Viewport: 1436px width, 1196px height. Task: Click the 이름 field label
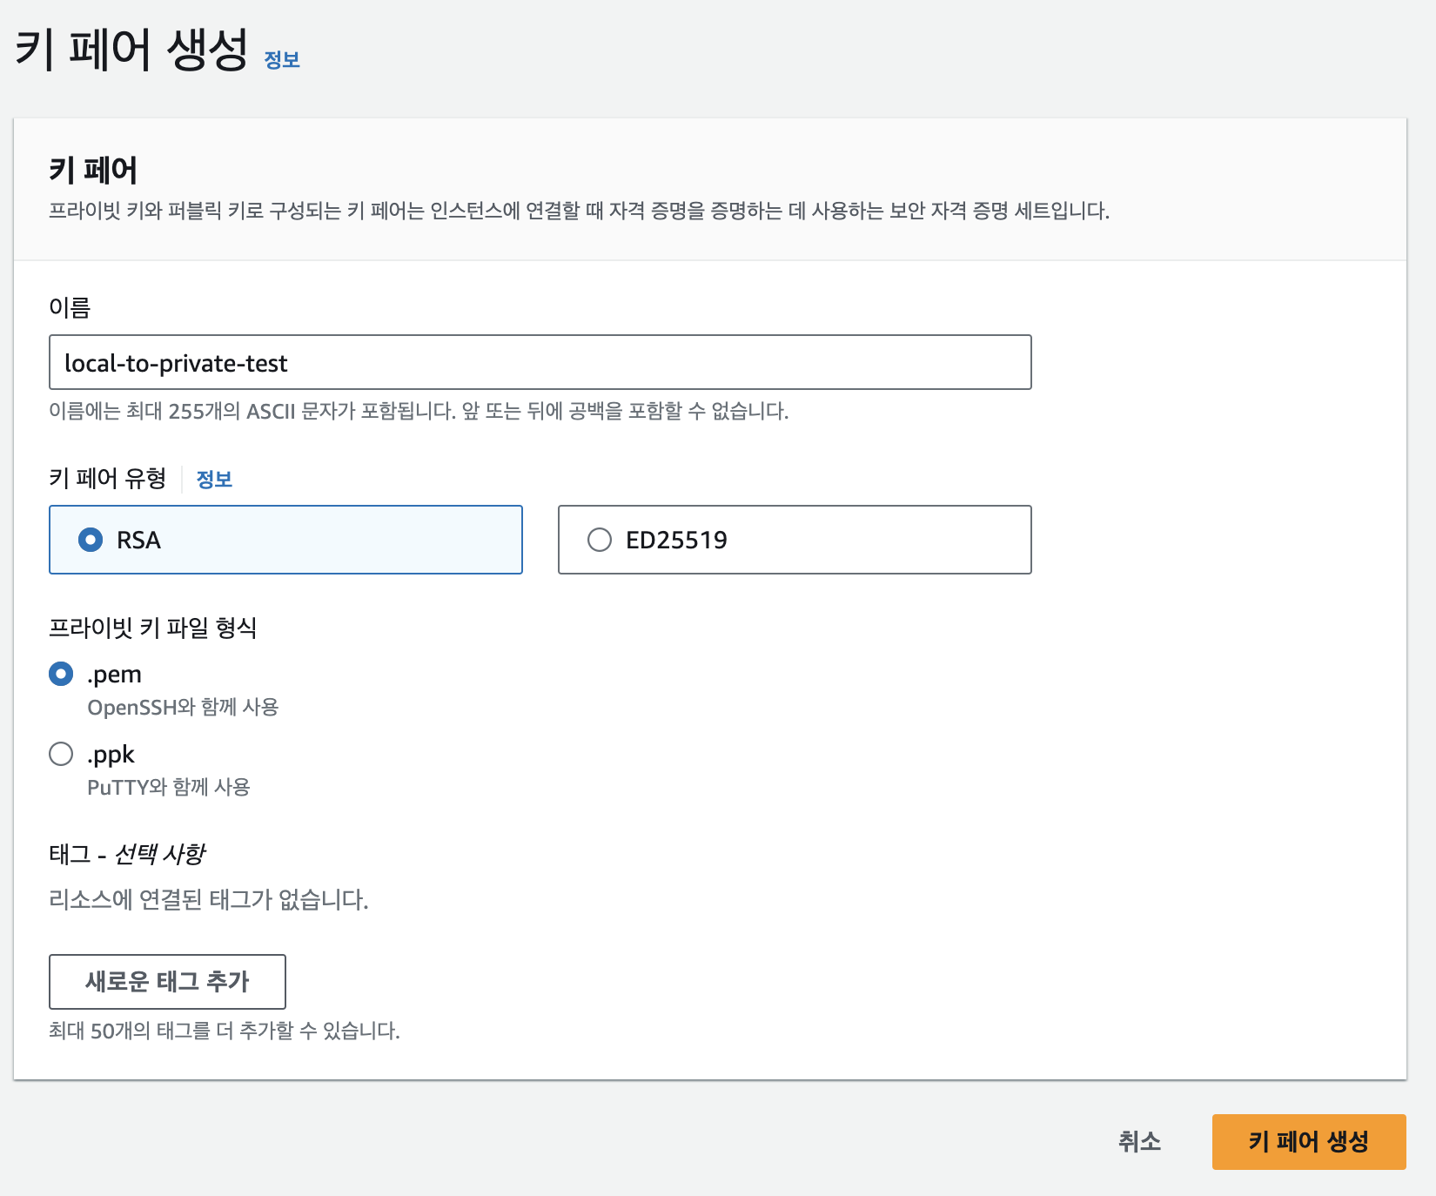(70, 307)
